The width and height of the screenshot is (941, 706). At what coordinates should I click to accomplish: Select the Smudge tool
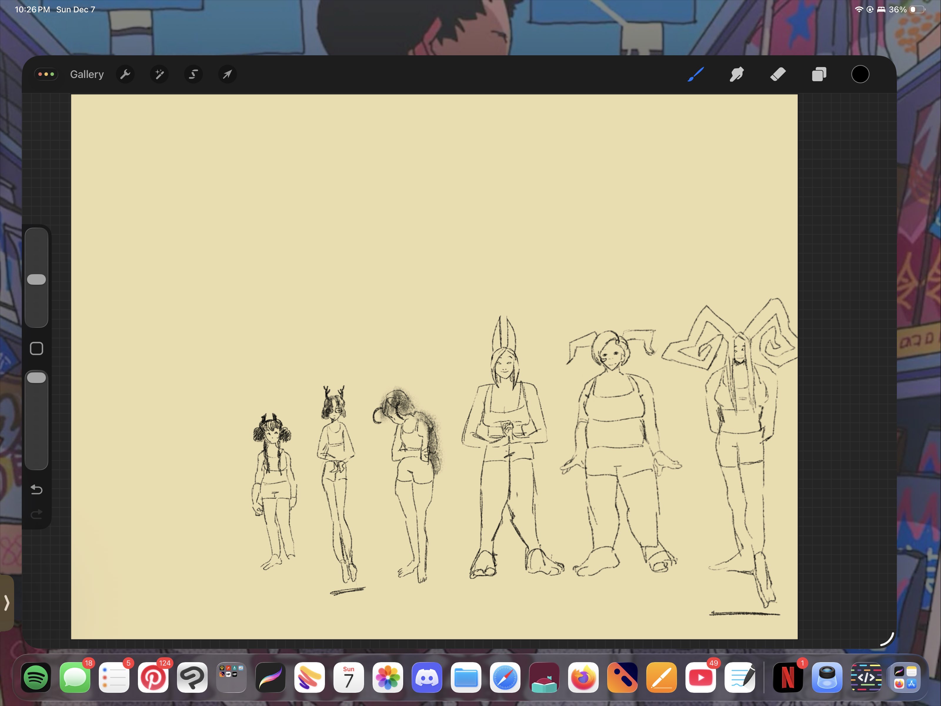click(x=736, y=74)
